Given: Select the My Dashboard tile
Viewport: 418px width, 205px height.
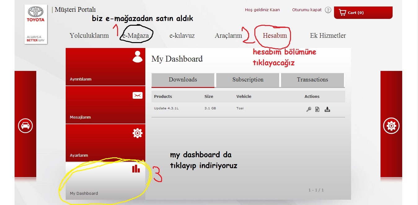Looking at the screenshot, I should (105, 181).
